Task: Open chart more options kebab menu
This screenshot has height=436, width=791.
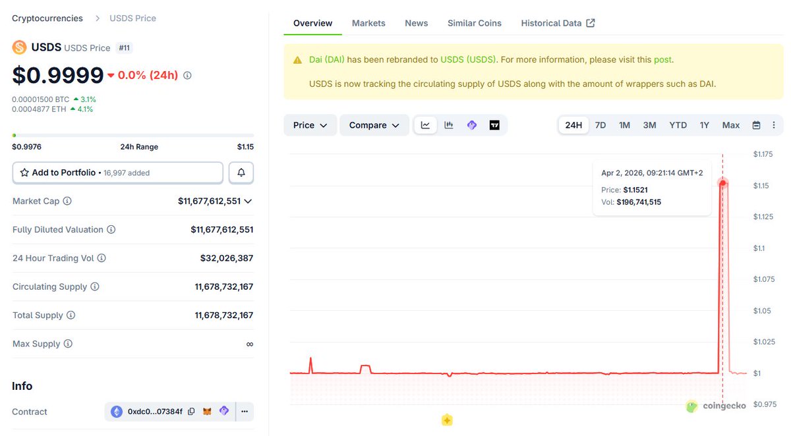Action: pos(773,125)
